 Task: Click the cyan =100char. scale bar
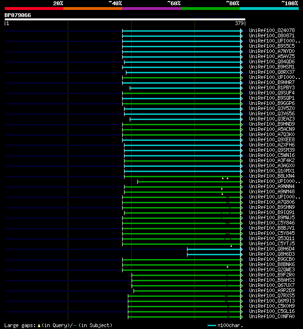click(x=212, y=325)
